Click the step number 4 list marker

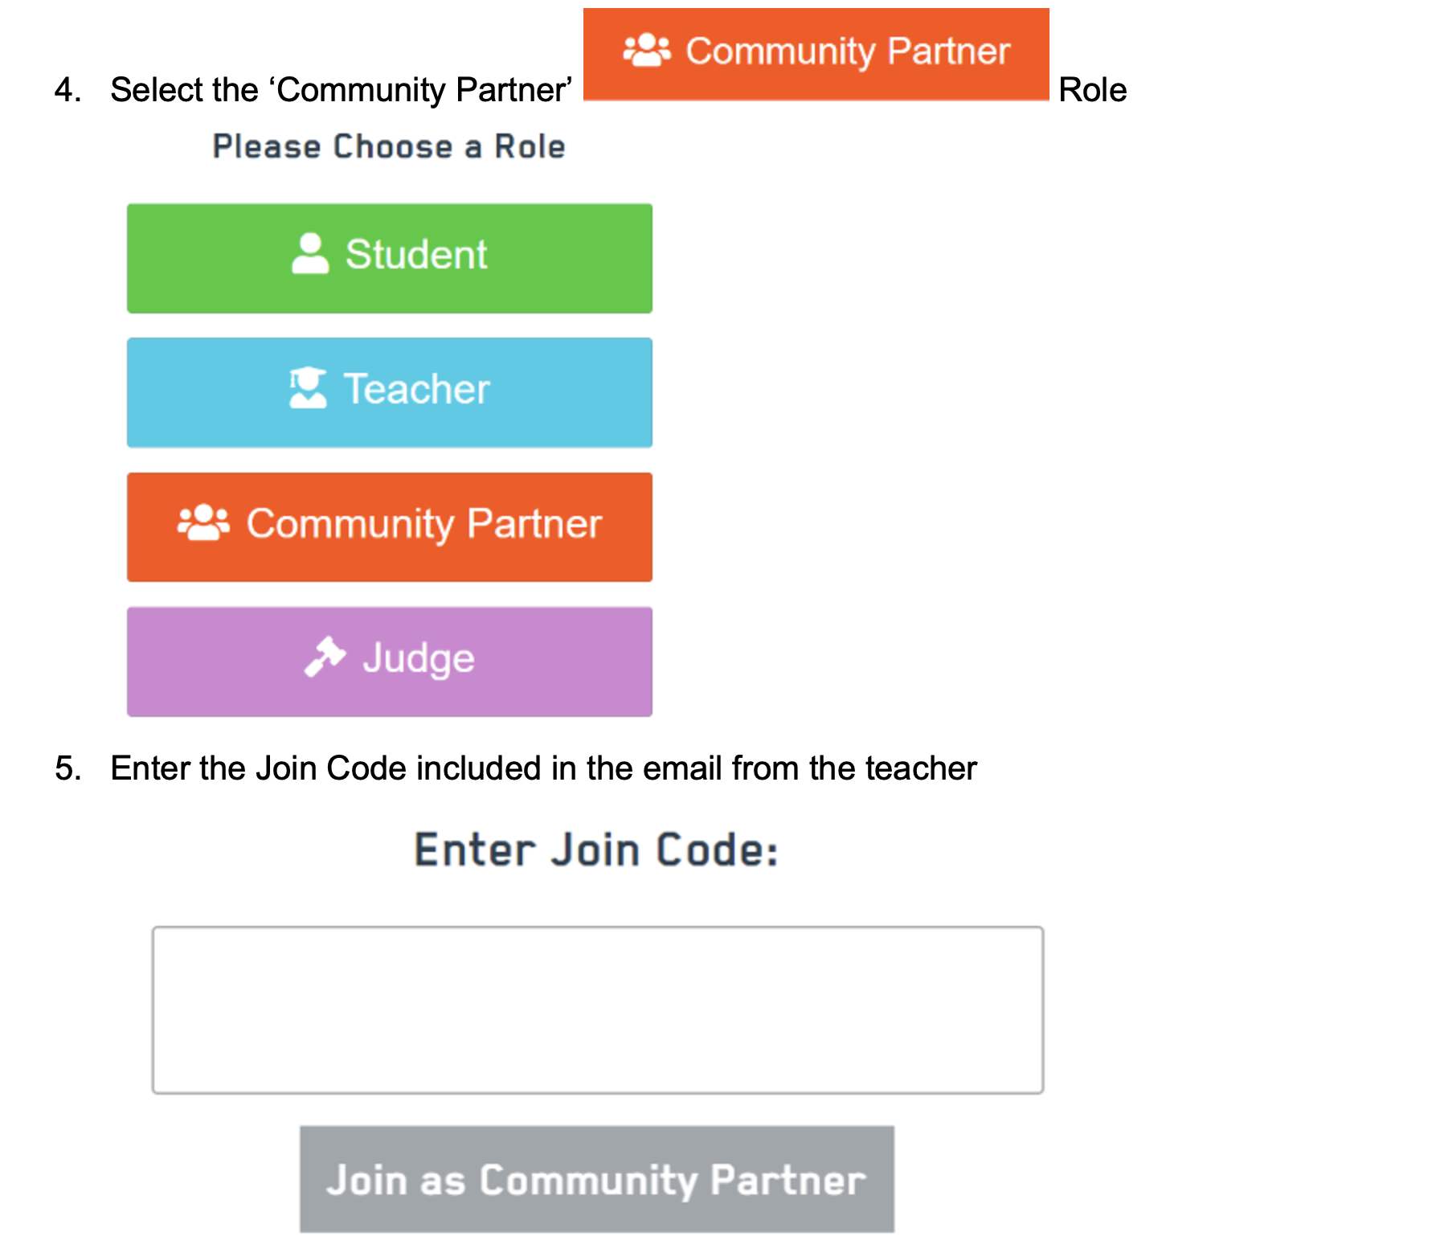click(68, 90)
